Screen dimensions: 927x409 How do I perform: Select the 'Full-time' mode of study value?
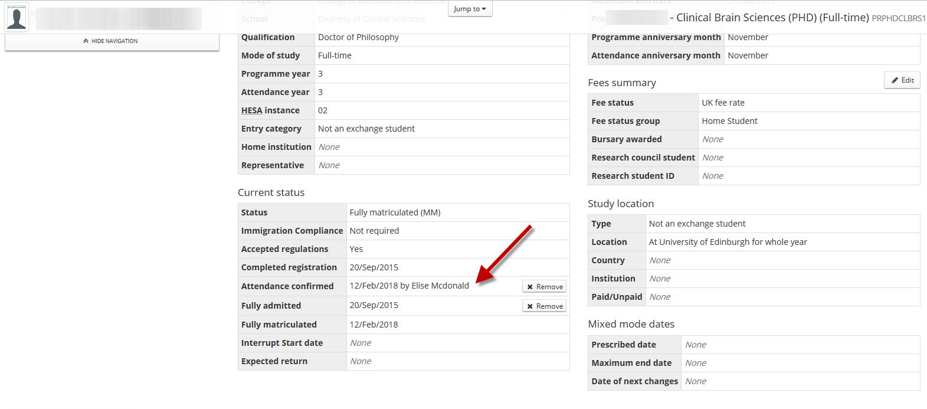(335, 55)
